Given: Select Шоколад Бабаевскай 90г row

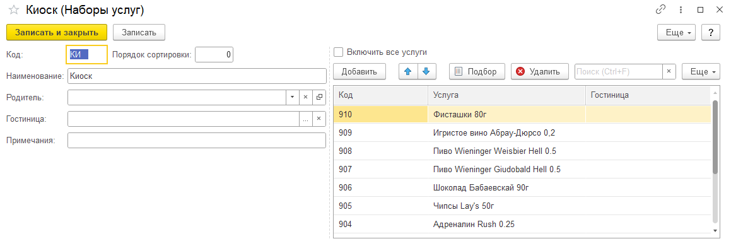Looking at the screenshot, I should pos(523,187).
